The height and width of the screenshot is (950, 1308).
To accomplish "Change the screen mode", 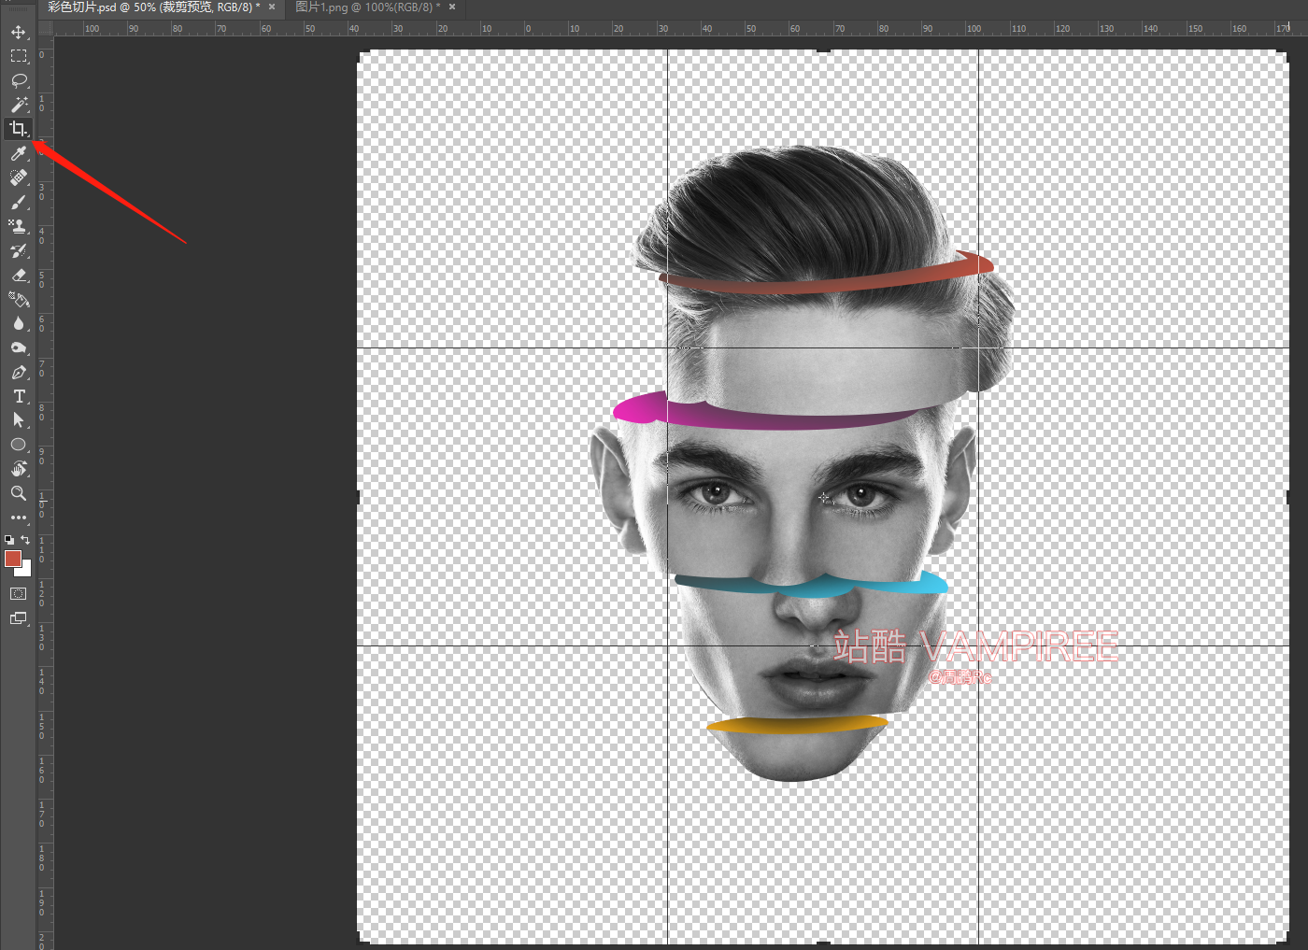I will point(18,618).
